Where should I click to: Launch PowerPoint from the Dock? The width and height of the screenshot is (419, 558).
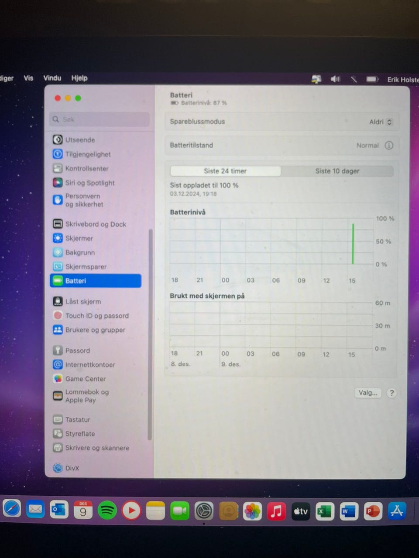pyautogui.click(x=372, y=511)
